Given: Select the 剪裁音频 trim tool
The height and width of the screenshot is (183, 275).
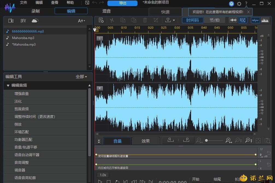Looking at the screenshot, I should coord(45,109).
